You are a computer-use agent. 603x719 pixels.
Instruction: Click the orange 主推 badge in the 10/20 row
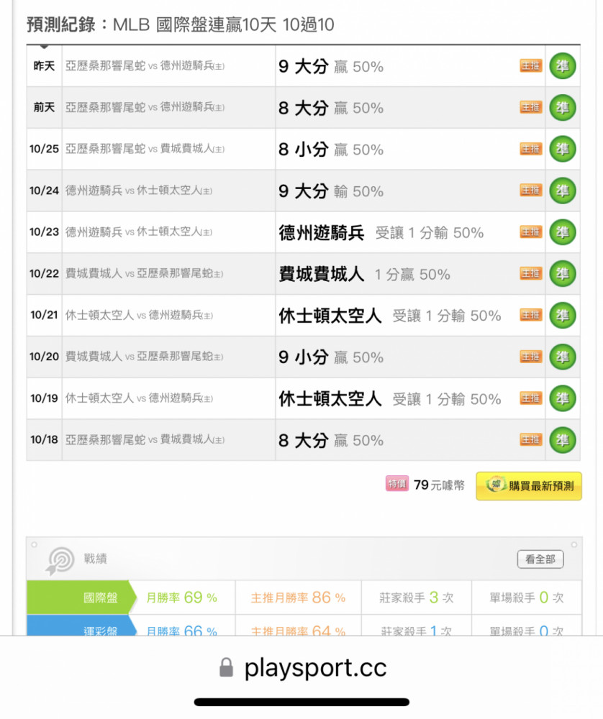tap(531, 357)
